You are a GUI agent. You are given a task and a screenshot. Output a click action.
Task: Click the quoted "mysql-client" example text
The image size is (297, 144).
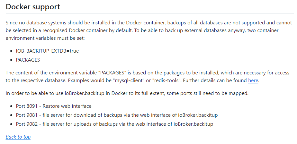128,80
